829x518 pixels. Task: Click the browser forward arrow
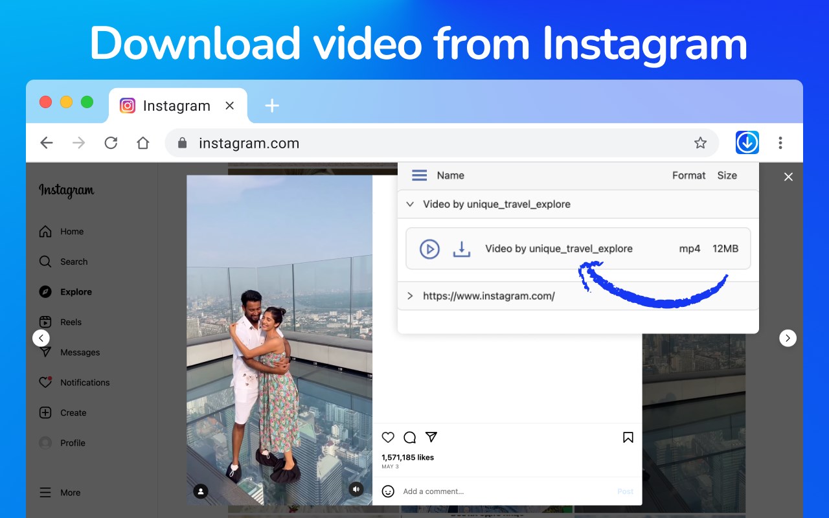coord(79,143)
